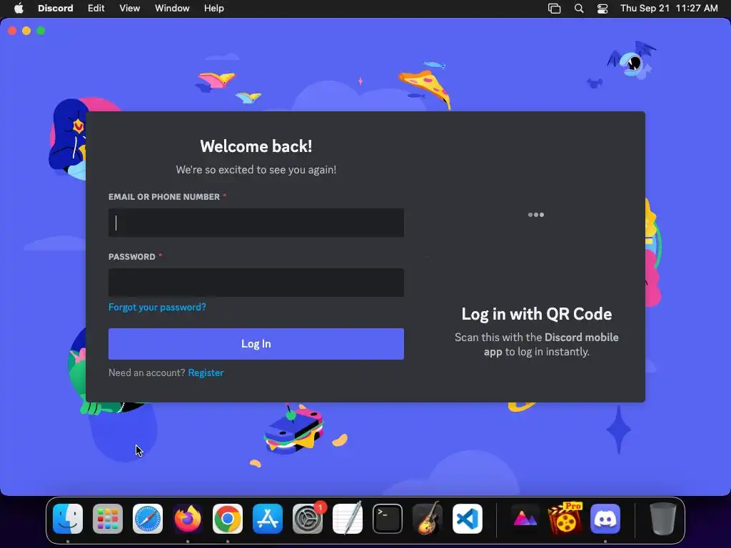The image size is (731, 548).
Task: Open the Apple menu
Action: click(x=19, y=9)
